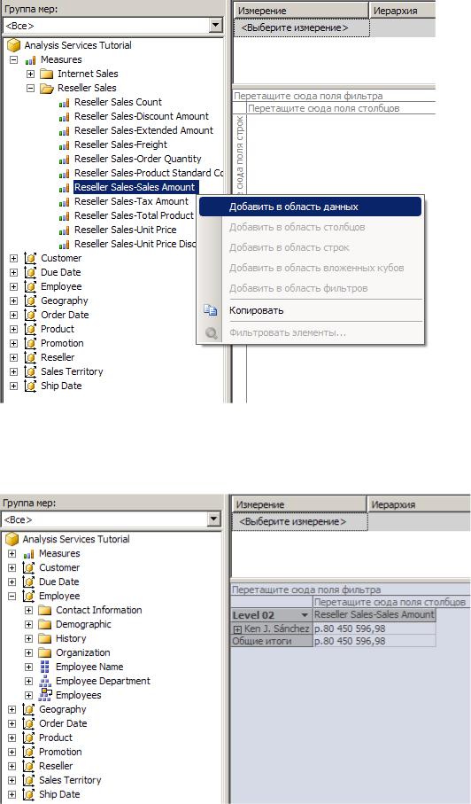Collapse the expanded Employee dimension
The width and height of the screenshot is (471, 804).
click(x=12, y=597)
